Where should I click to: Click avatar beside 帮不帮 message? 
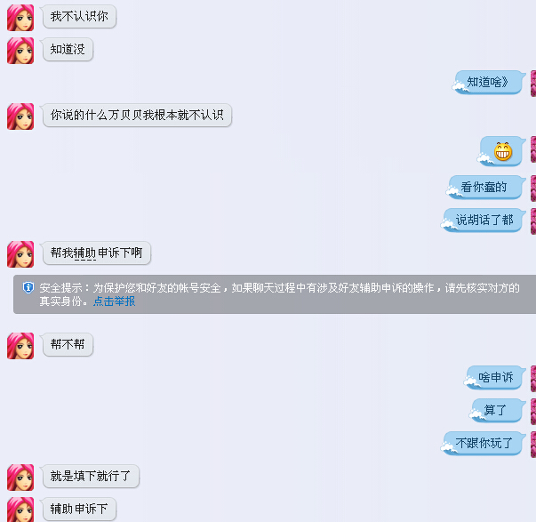coord(20,346)
